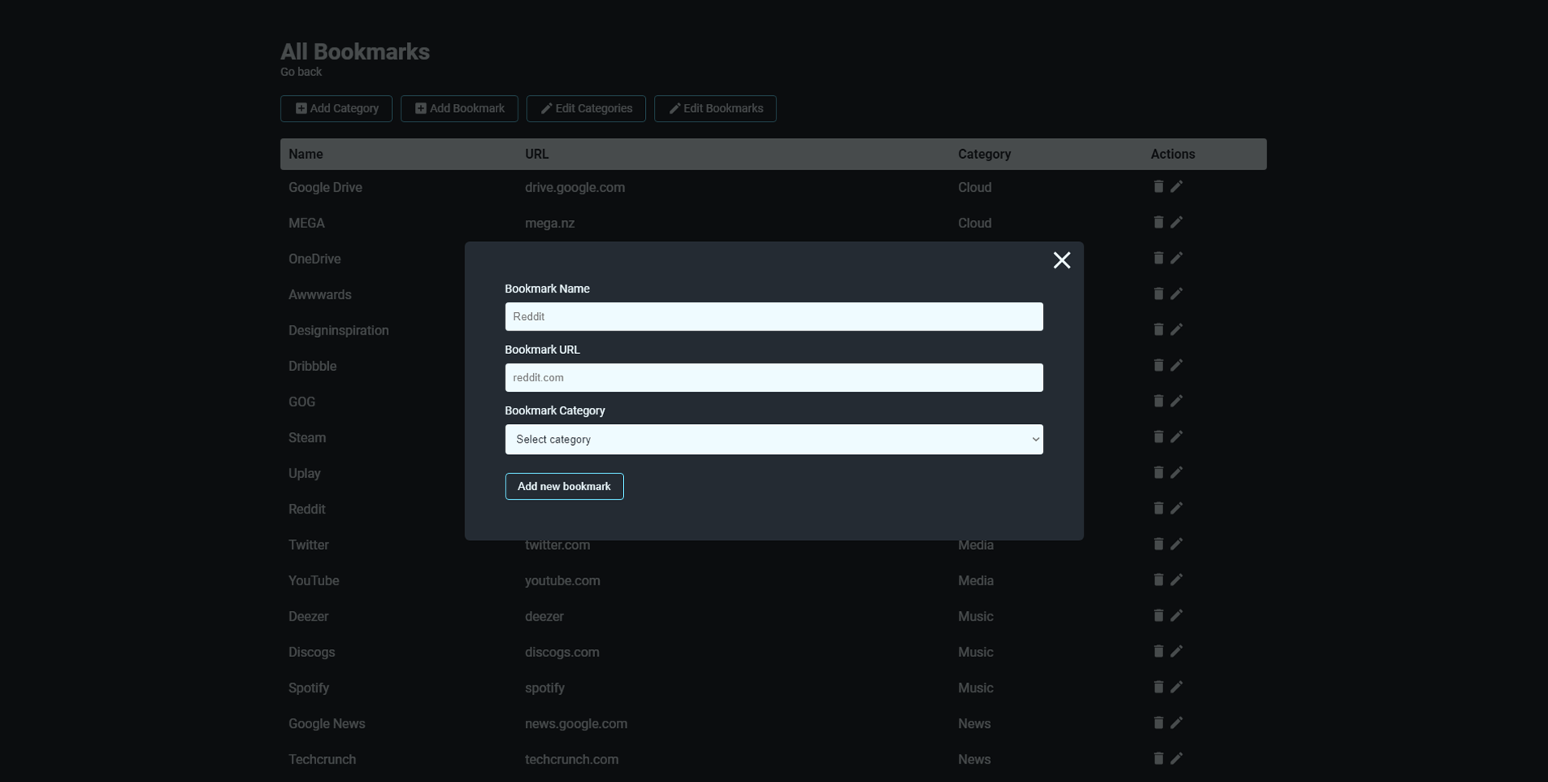The height and width of the screenshot is (782, 1548).
Task: Delete the Steam bookmark
Action: click(x=1158, y=437)
